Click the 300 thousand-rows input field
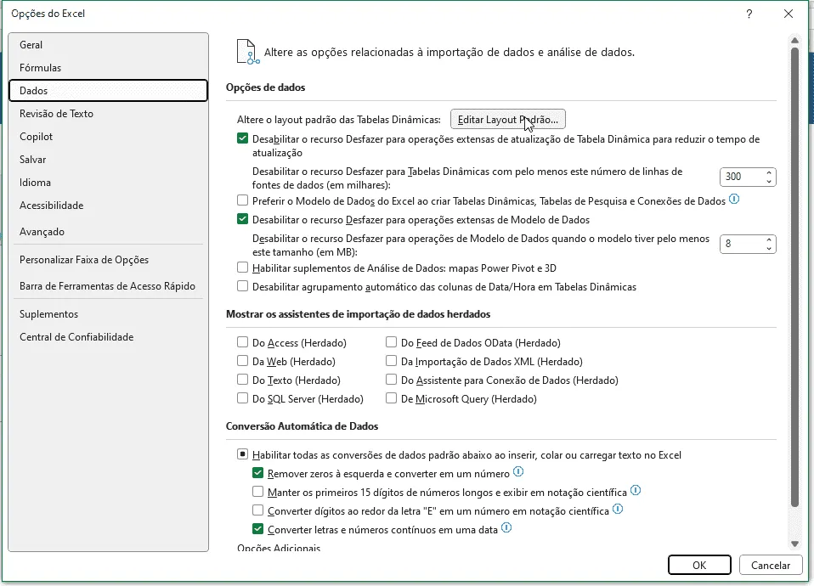 (x=742, y=177)
